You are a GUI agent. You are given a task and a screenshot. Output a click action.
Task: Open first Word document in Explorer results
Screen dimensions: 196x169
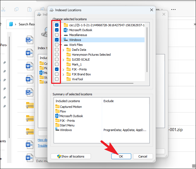pos(29,40)
